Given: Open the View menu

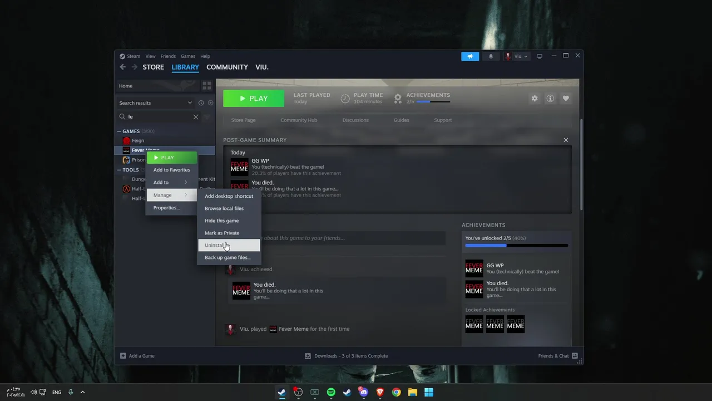Looking at the screenshot, I should click(x=150, y=56).
